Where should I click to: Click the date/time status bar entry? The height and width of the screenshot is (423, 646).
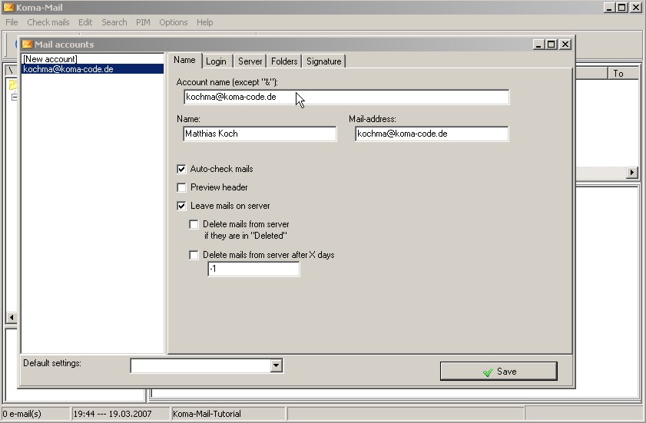pos(121,414)
